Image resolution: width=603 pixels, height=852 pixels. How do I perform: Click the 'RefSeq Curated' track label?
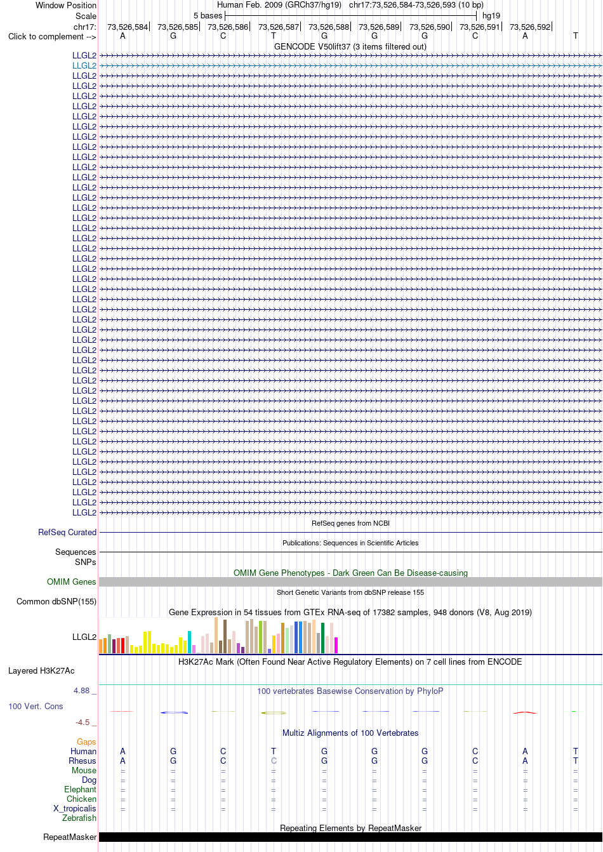[x=67, y=532]
